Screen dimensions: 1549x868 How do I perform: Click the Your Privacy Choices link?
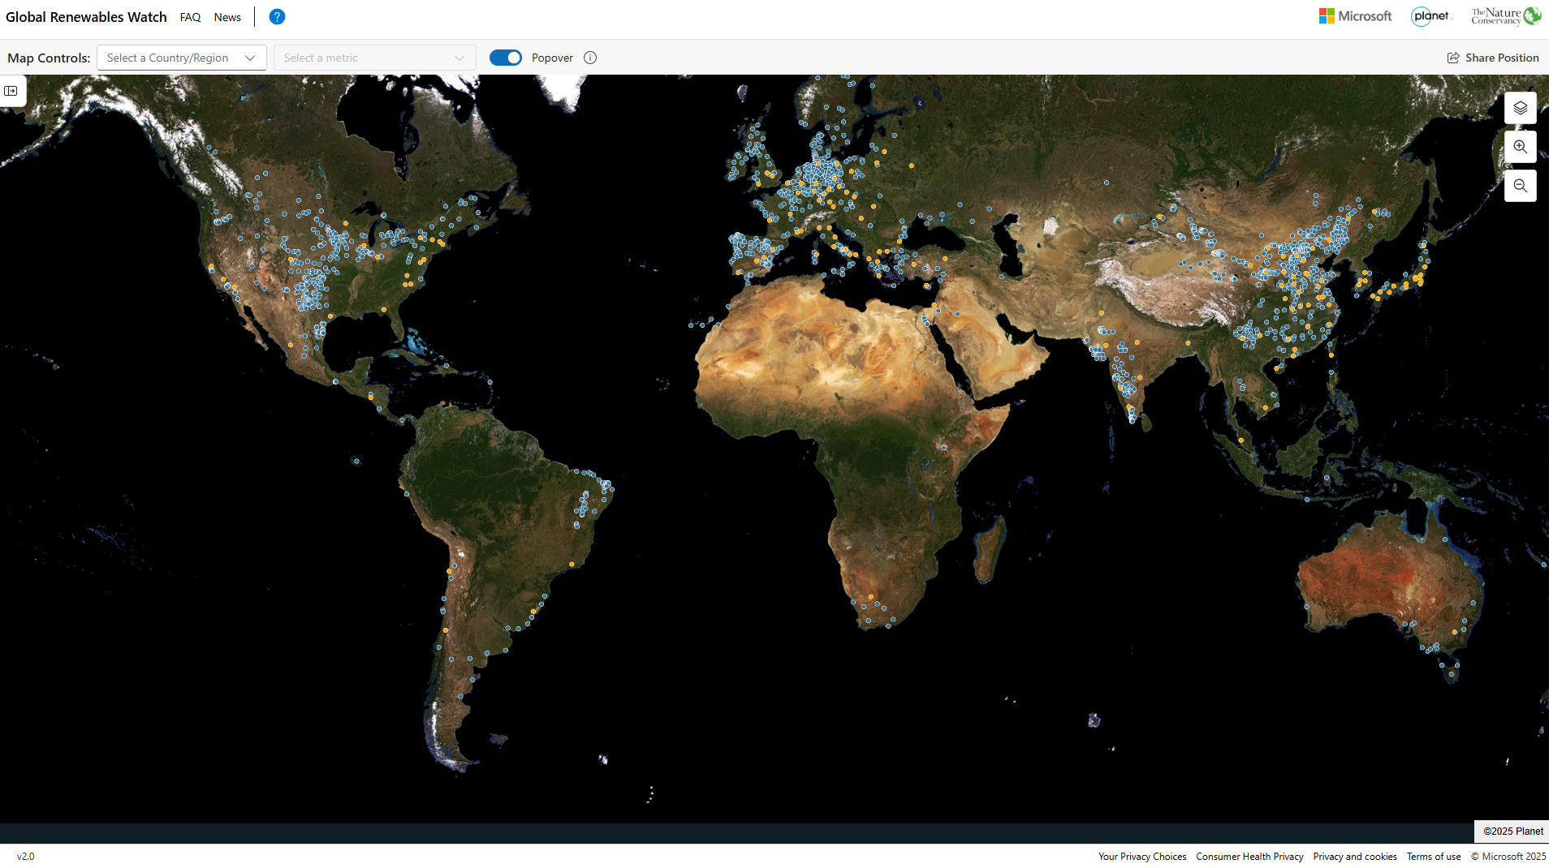[1141, 856]
